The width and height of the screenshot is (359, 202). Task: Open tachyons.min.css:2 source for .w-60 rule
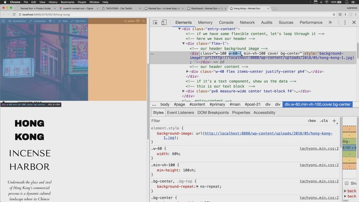click(x=319, y=149)
